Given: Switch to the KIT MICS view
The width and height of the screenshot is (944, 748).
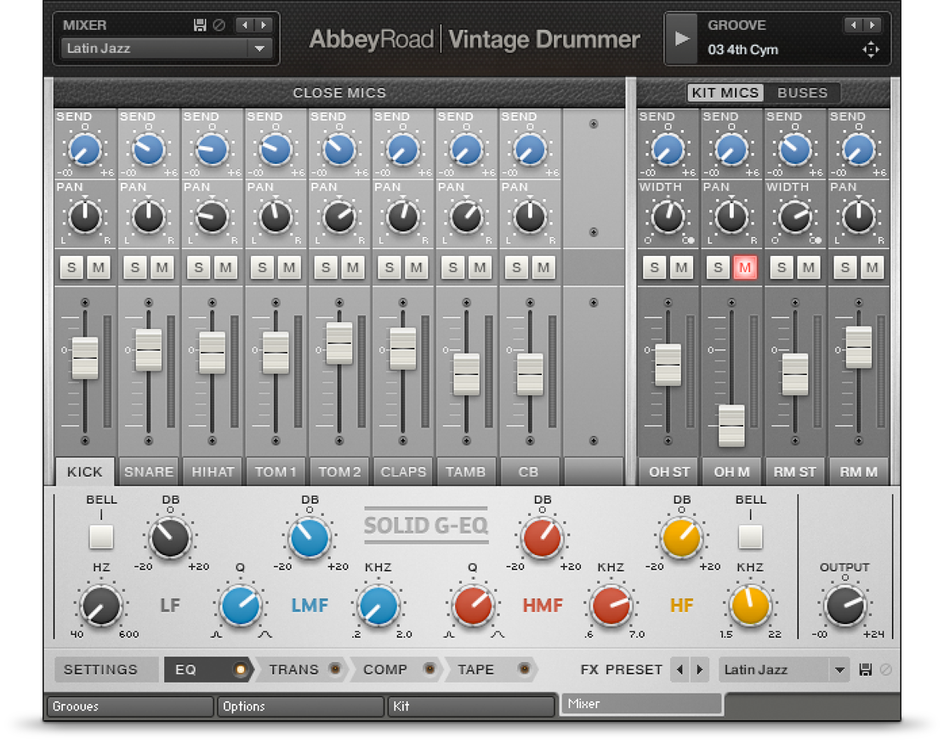Looking at the screenshot, I should 725,93.
